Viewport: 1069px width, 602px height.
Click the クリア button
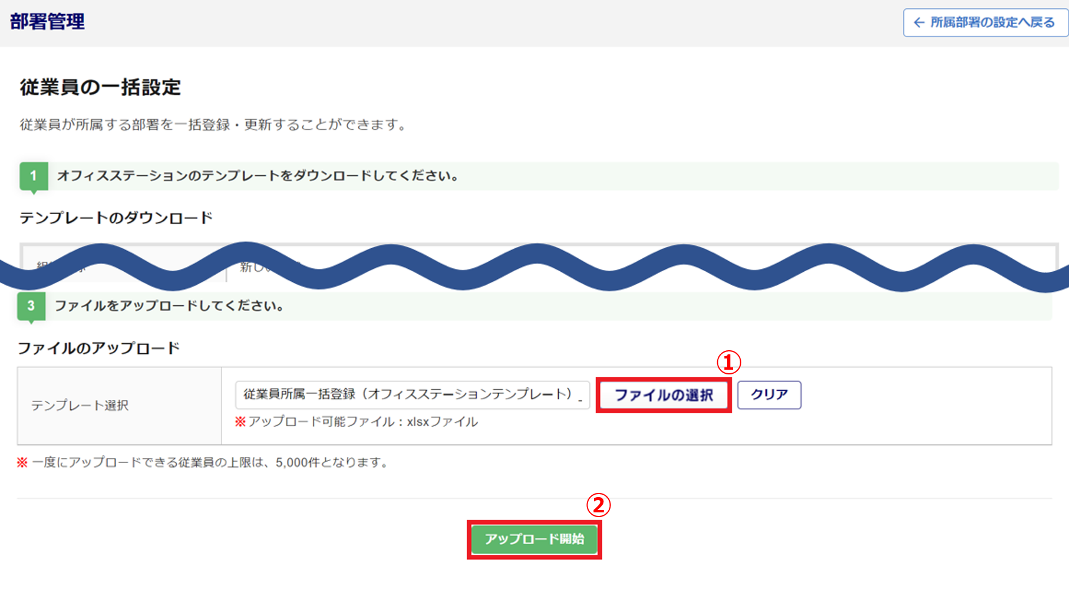(769, 394)
